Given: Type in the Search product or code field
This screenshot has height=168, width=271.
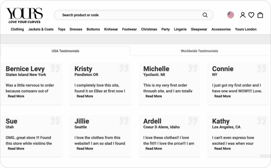Looking at the screenshot, I should point(130,15).
